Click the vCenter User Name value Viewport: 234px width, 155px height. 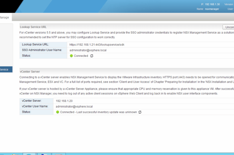pyautogui.click(x=74, y=106)
